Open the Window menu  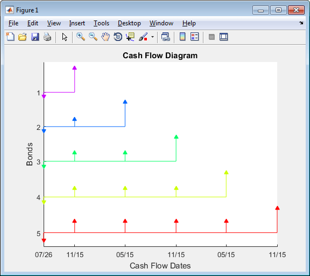(161, 23)
